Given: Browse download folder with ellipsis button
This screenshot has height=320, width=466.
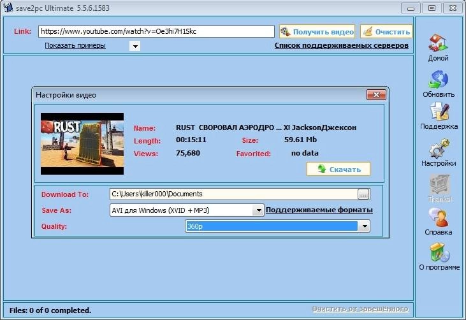Looking at the screenshot, I should click(363, 194).
